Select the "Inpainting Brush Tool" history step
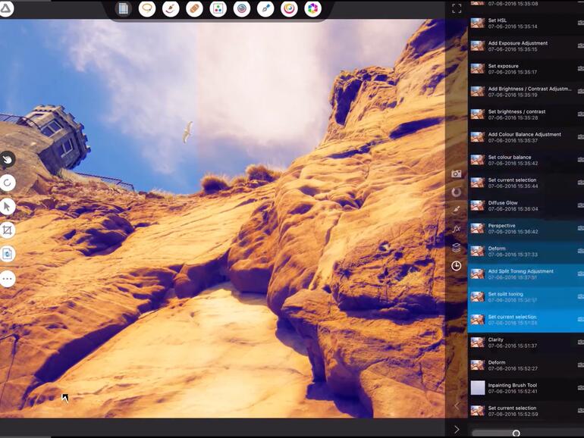 tap(526, 388)
